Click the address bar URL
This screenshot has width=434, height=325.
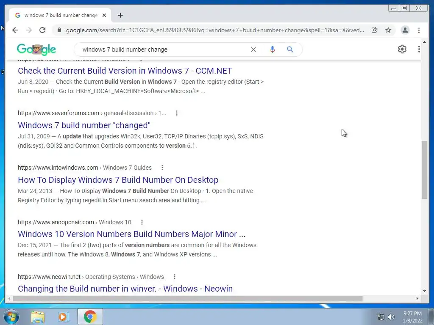[215, 30]
